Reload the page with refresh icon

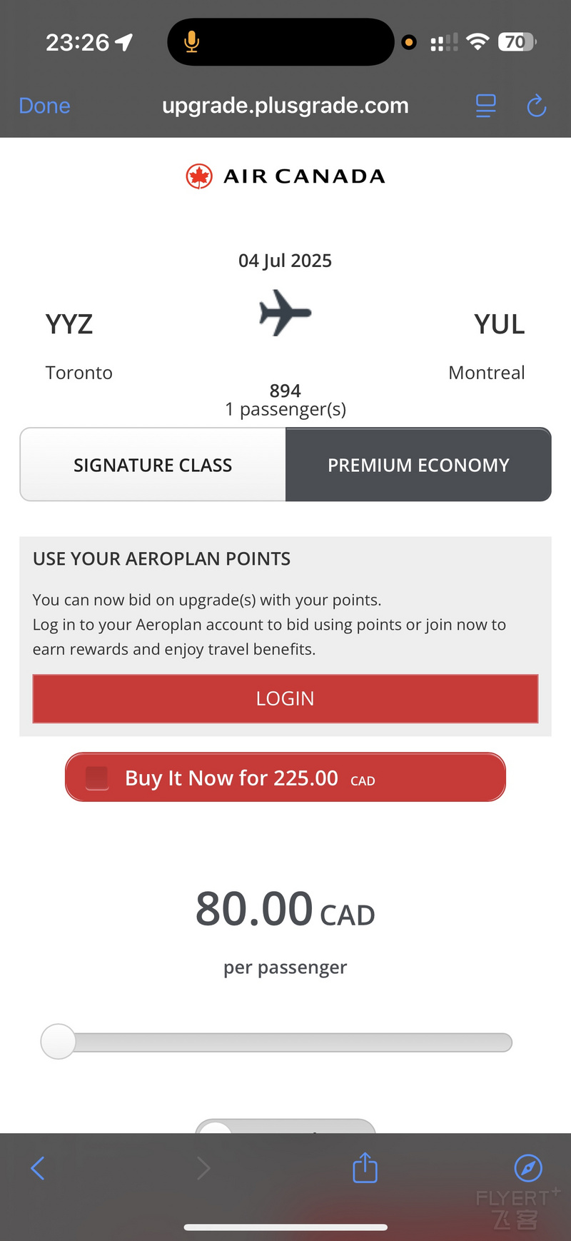coord(536,106)
